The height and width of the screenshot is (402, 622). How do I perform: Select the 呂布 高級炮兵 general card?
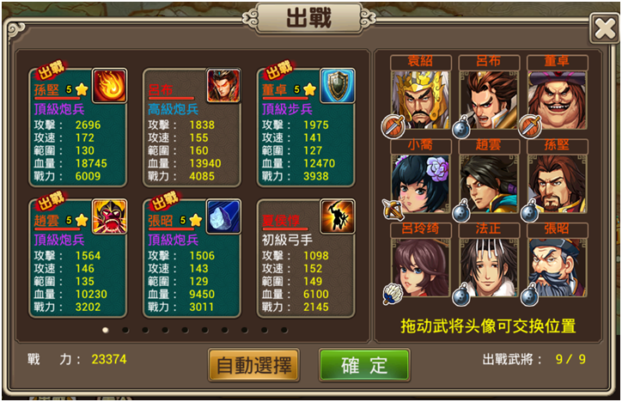coord(192,127)
